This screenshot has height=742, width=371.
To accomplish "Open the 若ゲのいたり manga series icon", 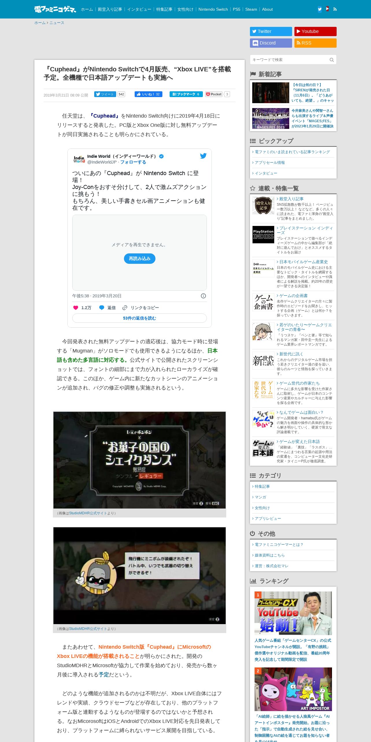I will 263,331.
